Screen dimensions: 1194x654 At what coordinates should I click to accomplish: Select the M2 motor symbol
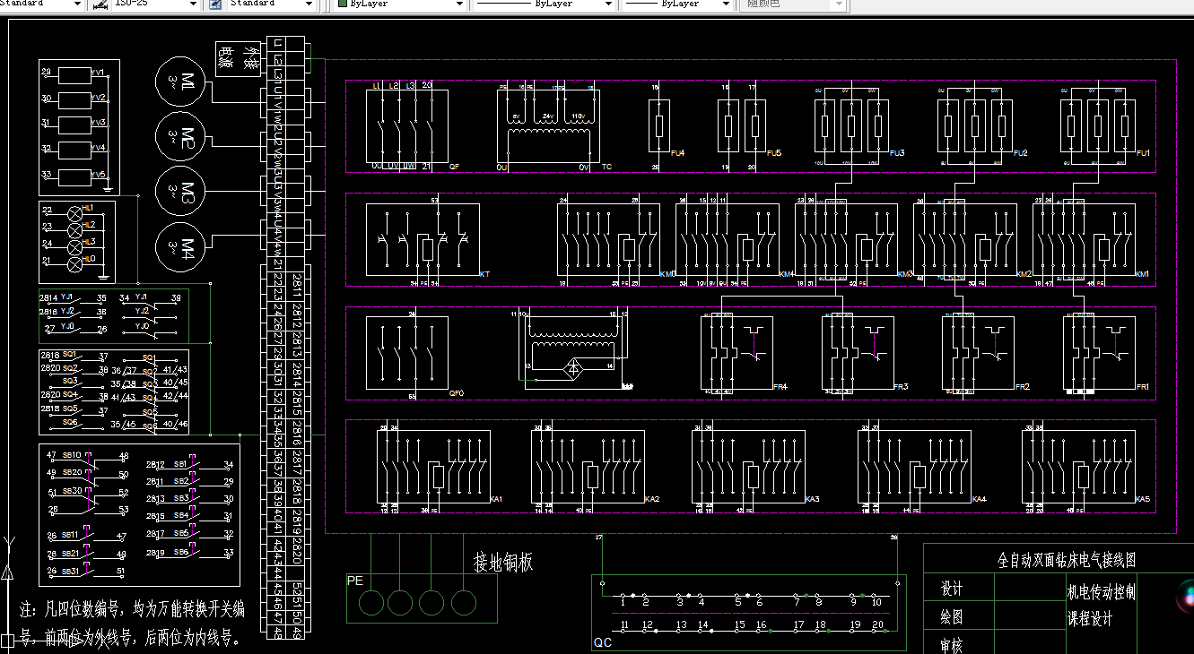point(182,137)
